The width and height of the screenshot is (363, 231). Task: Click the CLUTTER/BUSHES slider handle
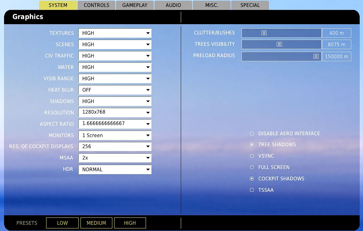tap(264, 33)
